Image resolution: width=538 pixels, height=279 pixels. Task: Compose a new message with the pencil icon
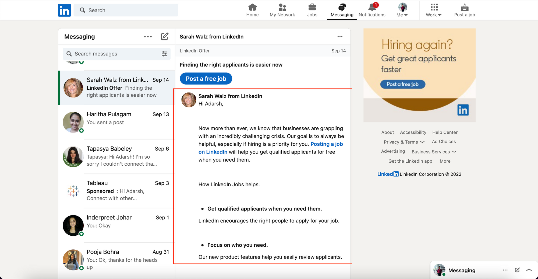coord(165,37)
